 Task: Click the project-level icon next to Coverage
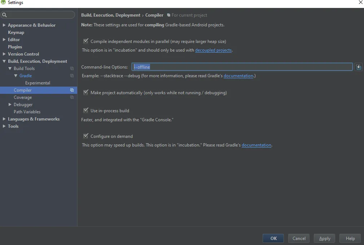pos(72,97)
